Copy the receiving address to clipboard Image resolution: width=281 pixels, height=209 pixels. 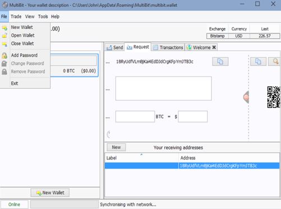click(x=220, y=61)
